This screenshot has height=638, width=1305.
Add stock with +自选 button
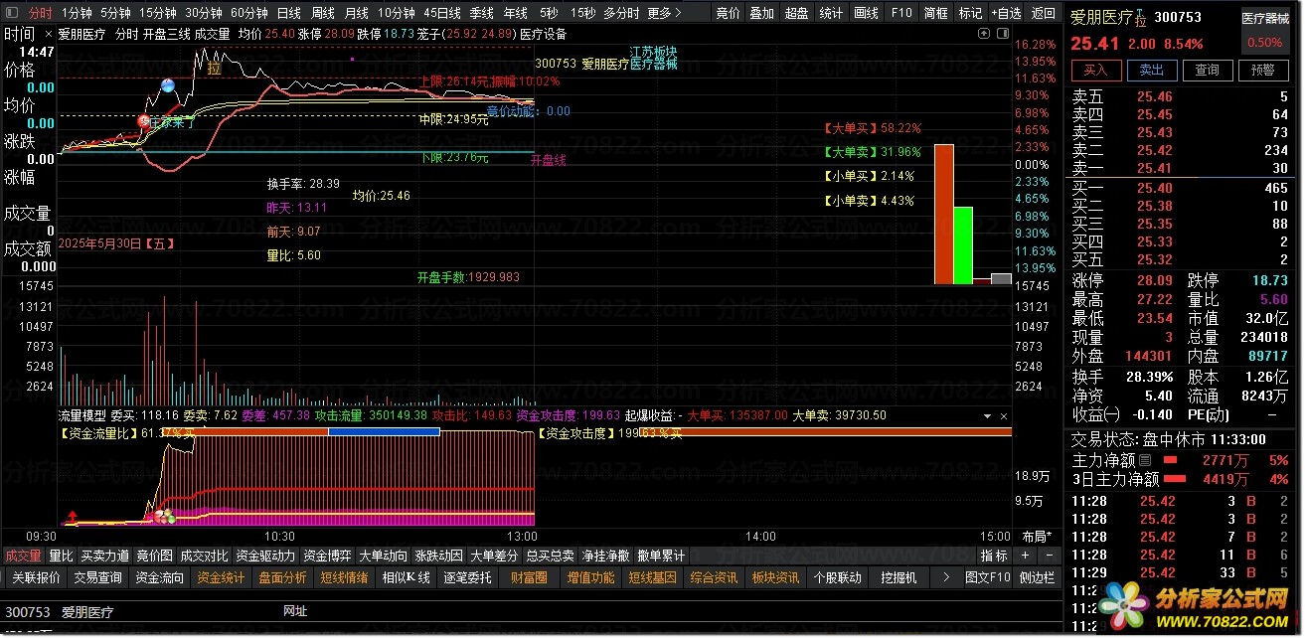coord(1005,13)
